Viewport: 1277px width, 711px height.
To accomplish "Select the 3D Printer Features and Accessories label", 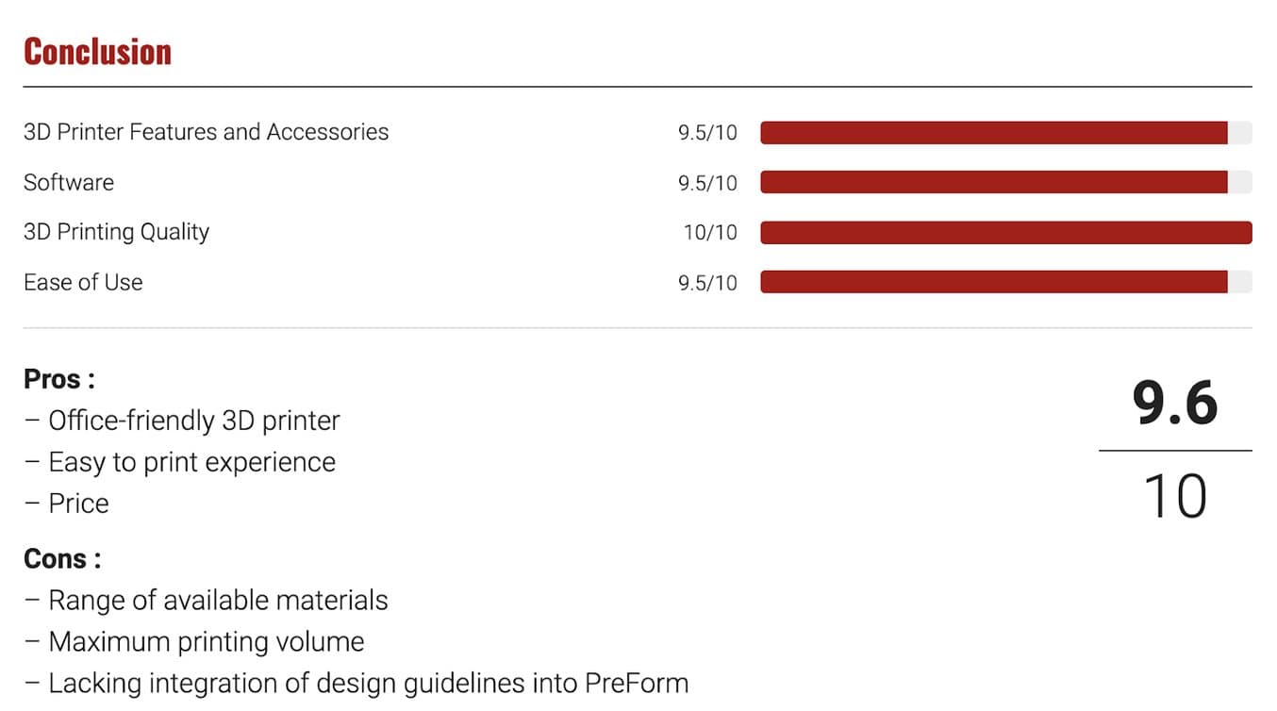I will (206, 132).
